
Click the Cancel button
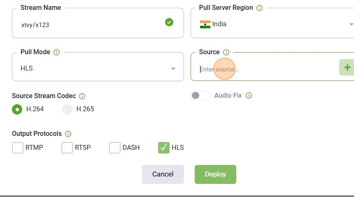(163, 174)
